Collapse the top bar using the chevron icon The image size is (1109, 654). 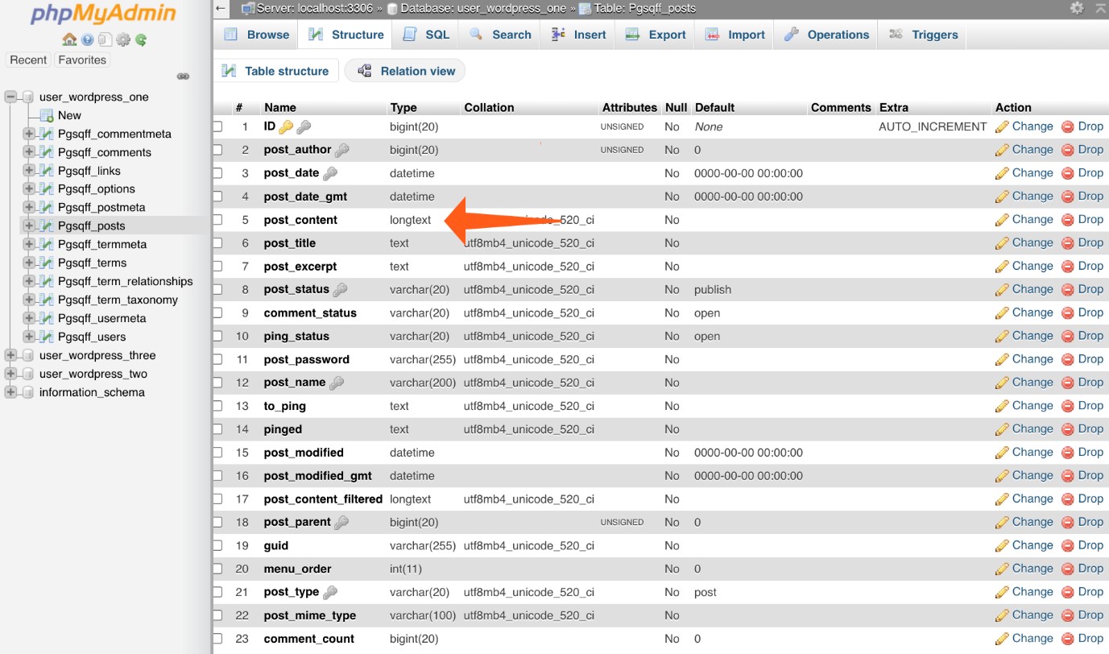click(1099, 7)
